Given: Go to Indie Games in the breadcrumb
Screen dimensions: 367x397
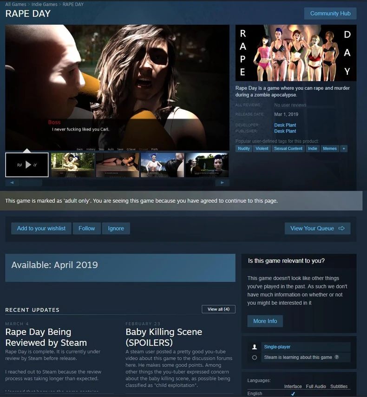Looking at the screenshot, I should pyautogui.click(x=45, y=4).
